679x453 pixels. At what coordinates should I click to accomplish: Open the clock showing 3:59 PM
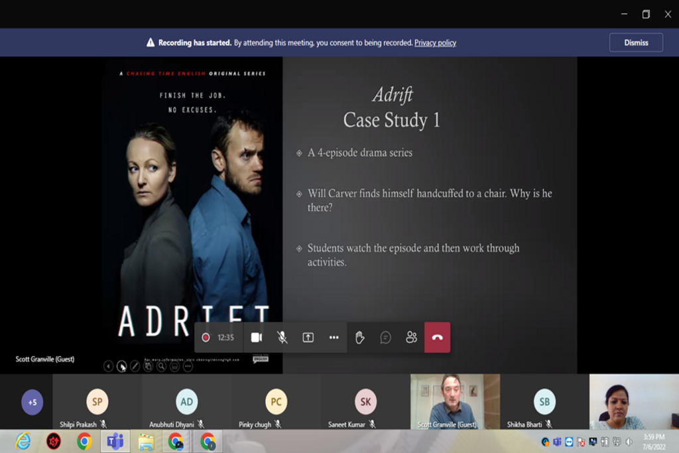[654, 442]
